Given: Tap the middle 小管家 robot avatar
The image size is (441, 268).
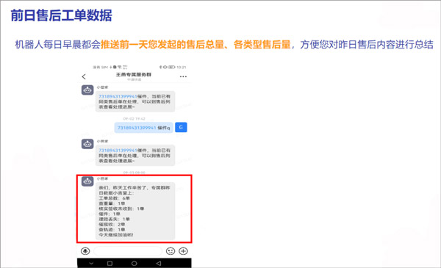Looking at the screenshot, I should tap(87, 144).
